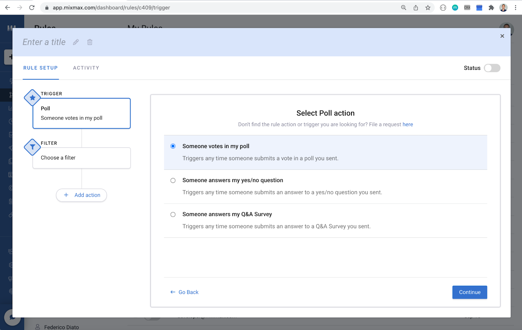Screen dimensions: 522x330
Task: Click the yes/no question description text
Action: [282, 192]
